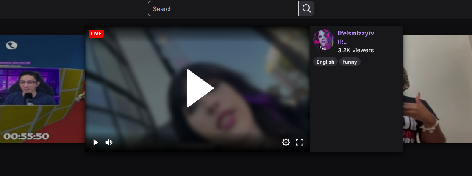
Task: Click the phone logo icon on the left preview
Action: click(11, 45)
